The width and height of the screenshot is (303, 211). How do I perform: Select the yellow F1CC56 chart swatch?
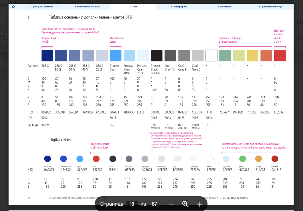pos(252,55)
